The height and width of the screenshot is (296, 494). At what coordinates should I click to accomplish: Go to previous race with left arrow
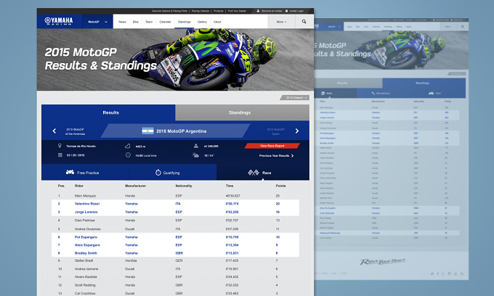[x=54, y=131]
